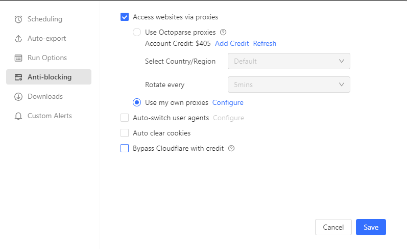Click the Auto-export upload icon
This screenshot has height=249, width=407.
point(18,39)
